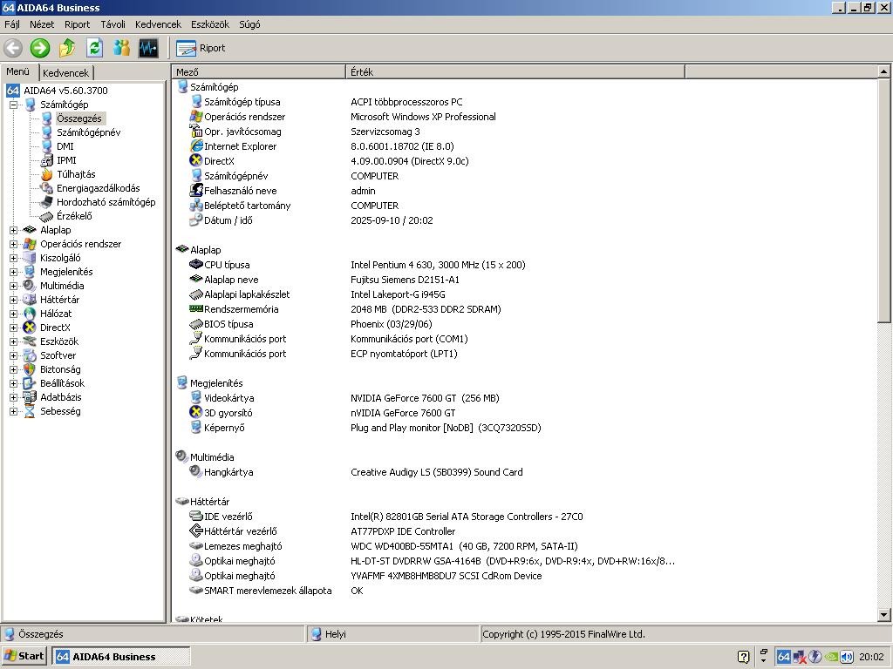Viewport: 893px width, 669px height.
Task: Go up one level with the folder-arrow icon
Action: coord(67,49)
